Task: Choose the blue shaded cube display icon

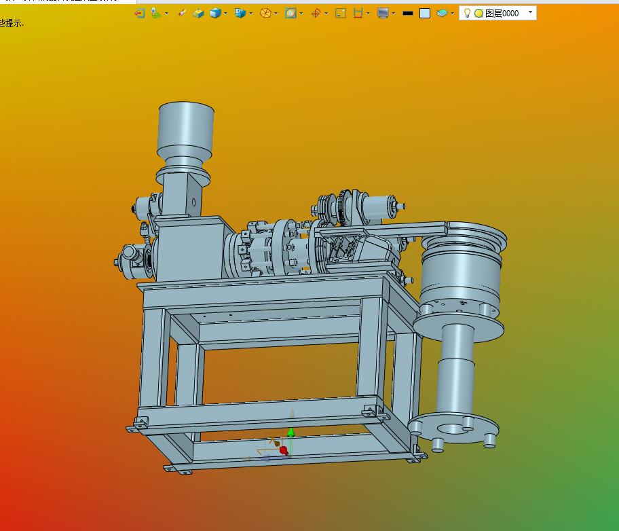Action: [x=215, y=13]
